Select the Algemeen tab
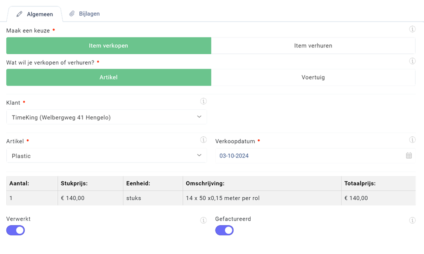This screenshot has width=424, height=254. pos(35,14)
